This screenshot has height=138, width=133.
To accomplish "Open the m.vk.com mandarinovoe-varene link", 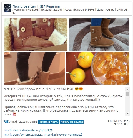I will pos(41,135).
